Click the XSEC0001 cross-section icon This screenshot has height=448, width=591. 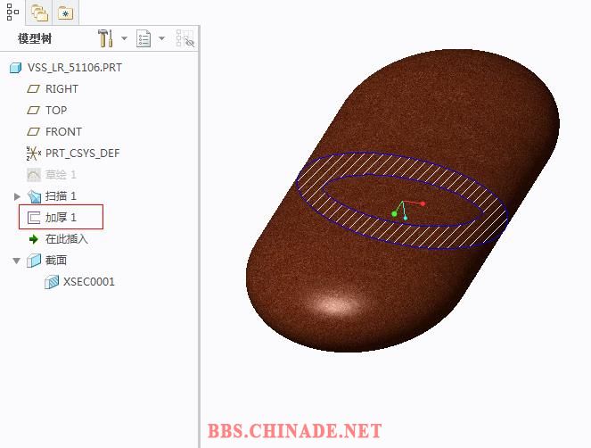tap(52, 281)
